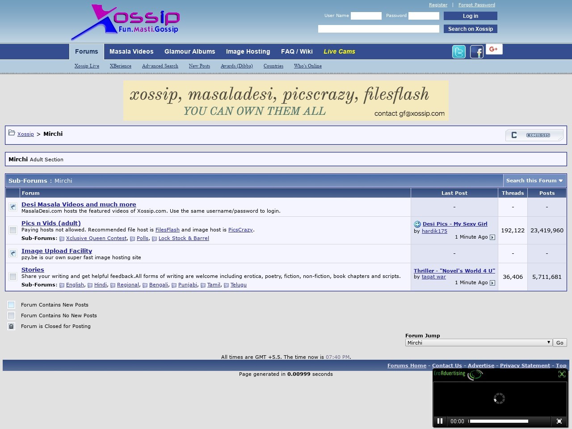The width and height of the screenshot is (572, 429).
Task: Switch to the Masala Videos tab
Action: click(x=131, y=51)
